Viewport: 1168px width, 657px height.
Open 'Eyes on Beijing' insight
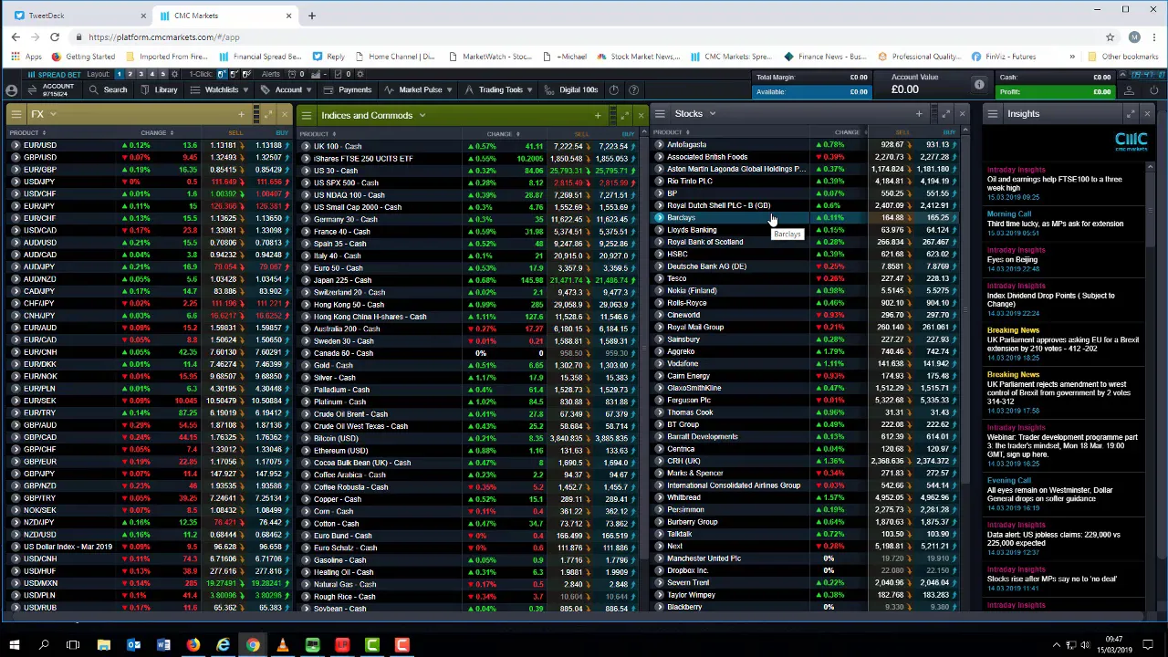(x=1012, y=259)
